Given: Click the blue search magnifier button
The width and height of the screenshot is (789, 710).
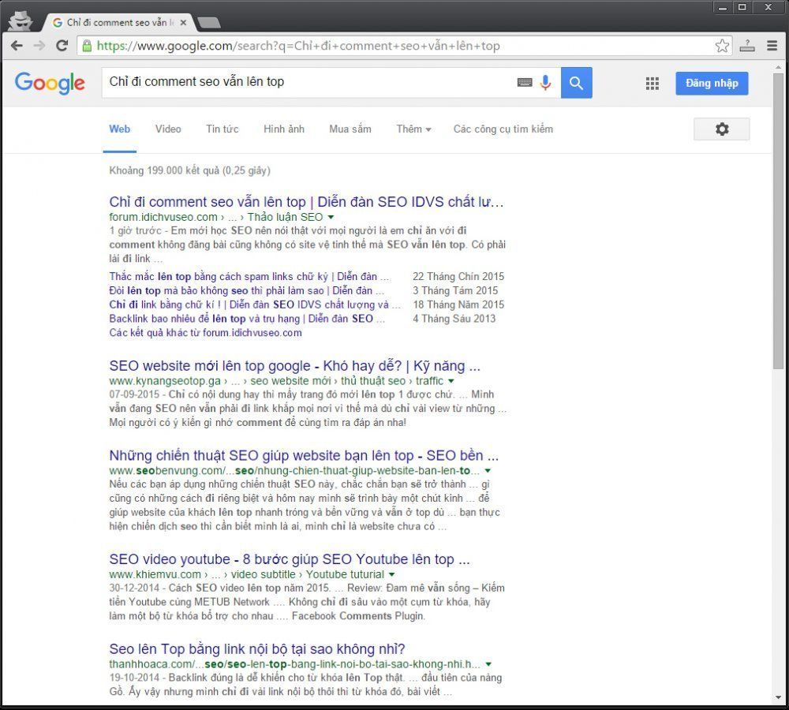Looking at the screenshot, I should click(576, 83).
